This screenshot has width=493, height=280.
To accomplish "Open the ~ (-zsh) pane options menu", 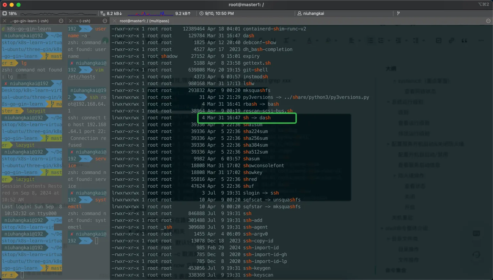I will click(105, 21).
